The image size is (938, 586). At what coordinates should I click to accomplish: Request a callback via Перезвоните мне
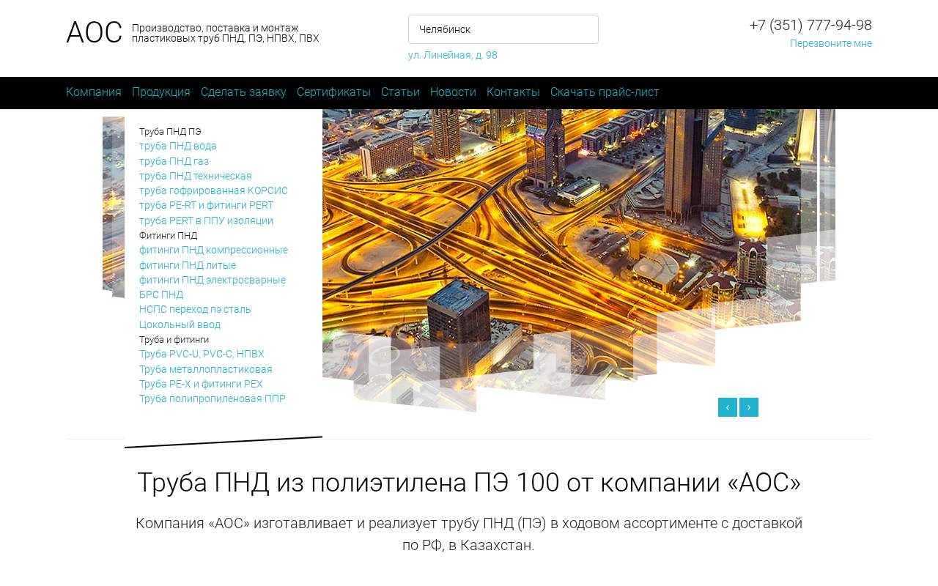click(831, 43)
